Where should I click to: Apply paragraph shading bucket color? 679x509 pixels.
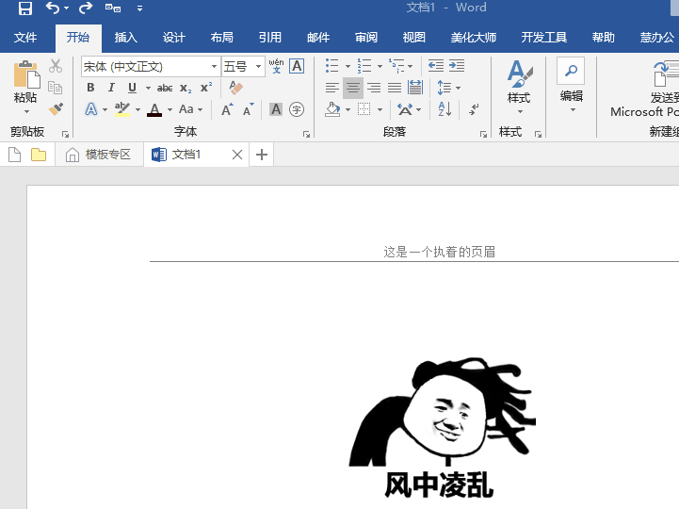point(332,109)
